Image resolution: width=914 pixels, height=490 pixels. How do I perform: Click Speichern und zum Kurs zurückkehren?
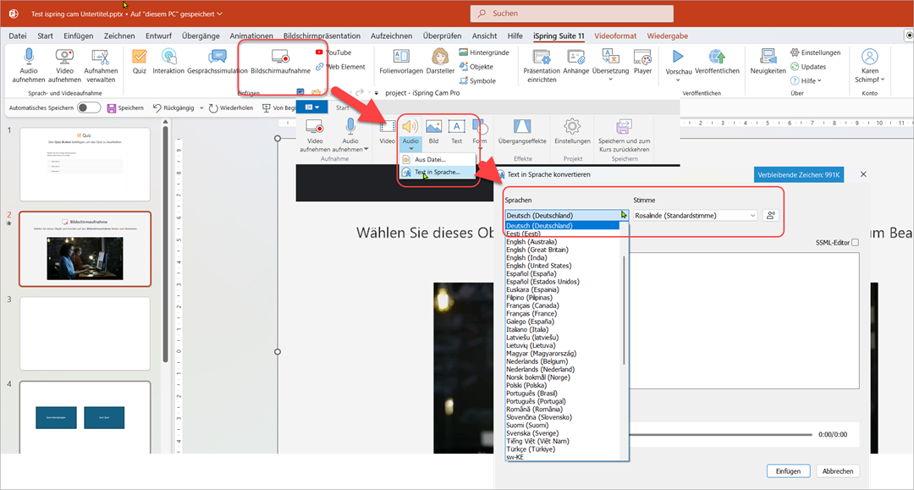coord(624,129)
